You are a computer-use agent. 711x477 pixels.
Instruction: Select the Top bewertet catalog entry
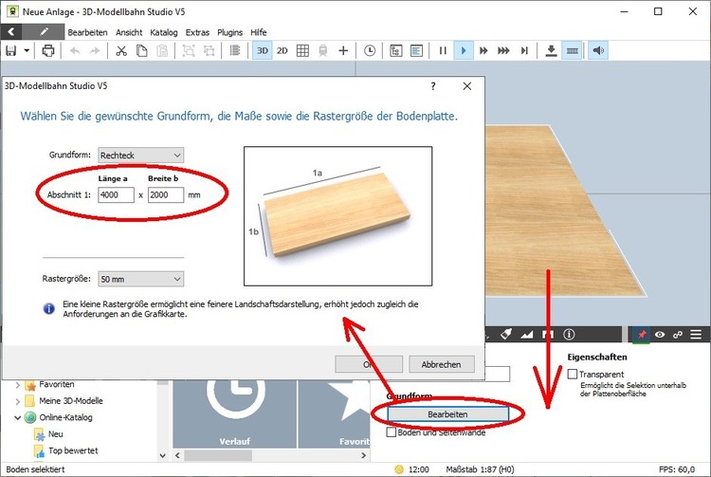pos(73,450)
